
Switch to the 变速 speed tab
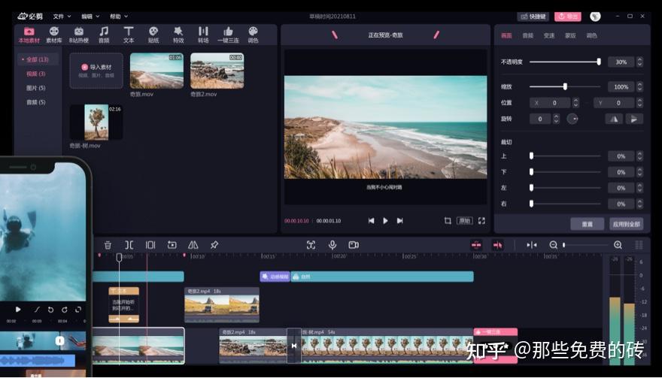click(549, 36)
